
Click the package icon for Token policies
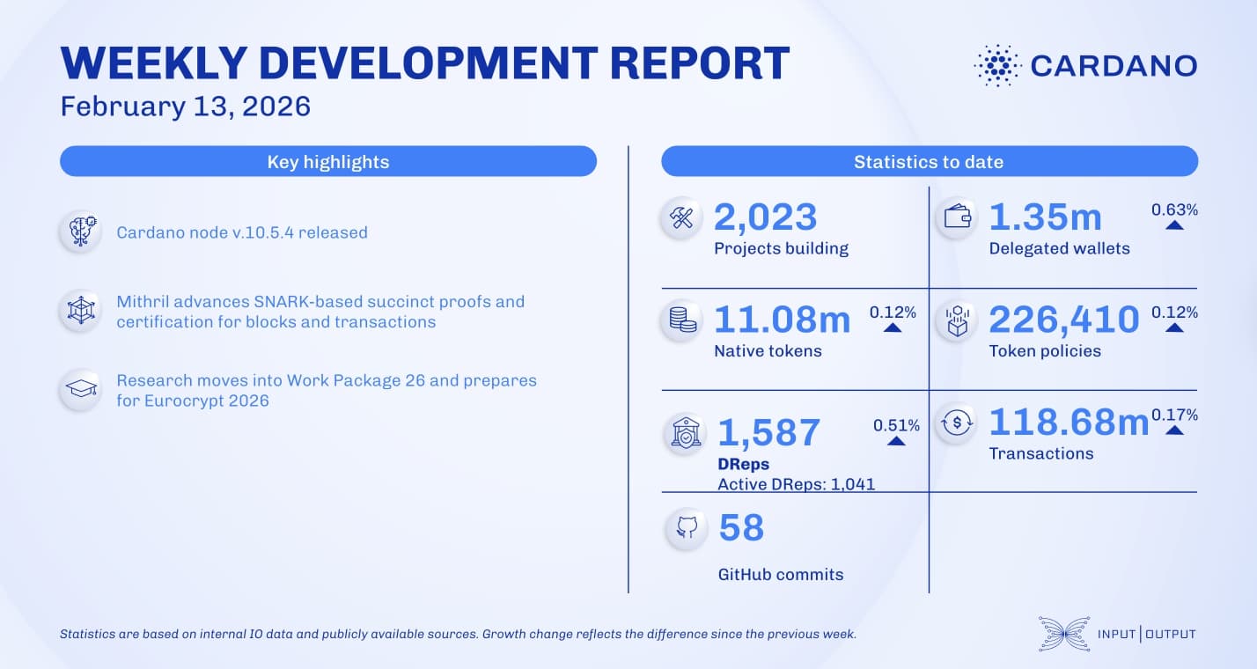958,320
